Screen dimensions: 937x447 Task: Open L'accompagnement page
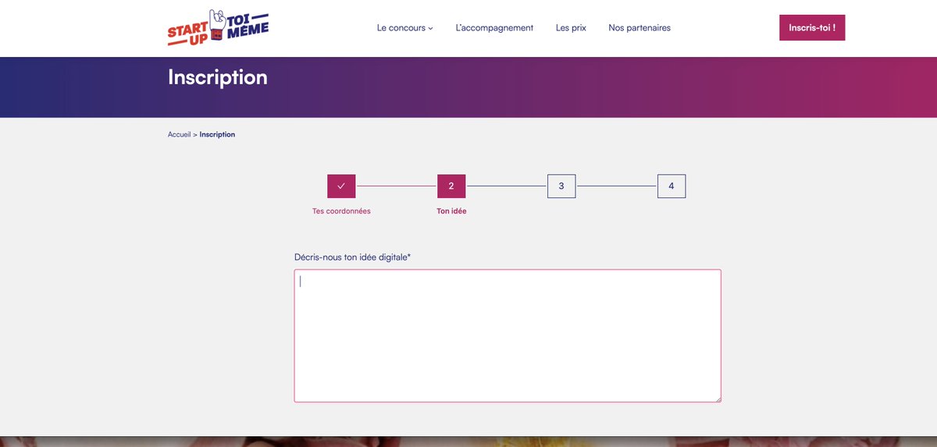pyautogui.click(x=494, y=28)
